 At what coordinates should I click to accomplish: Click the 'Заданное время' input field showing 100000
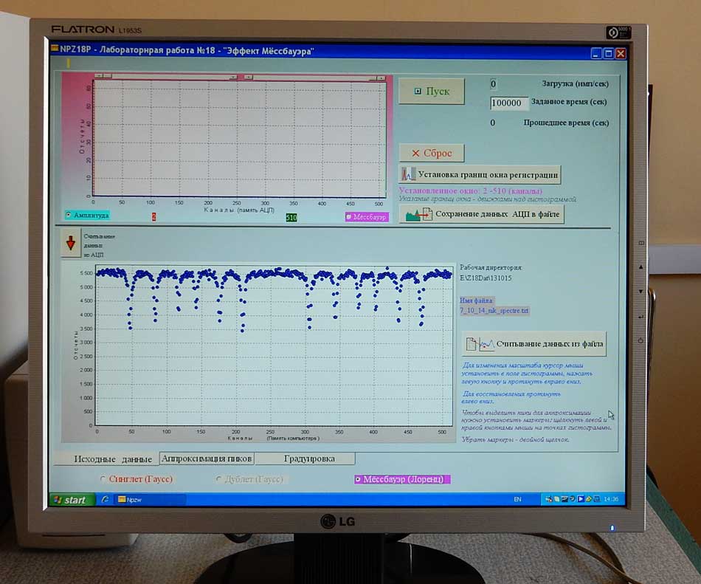[x=508, y=103]
